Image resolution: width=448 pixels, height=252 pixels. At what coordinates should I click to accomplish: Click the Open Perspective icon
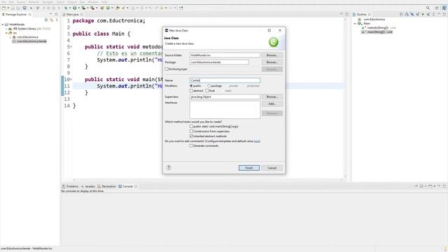[x=437, y=8]
